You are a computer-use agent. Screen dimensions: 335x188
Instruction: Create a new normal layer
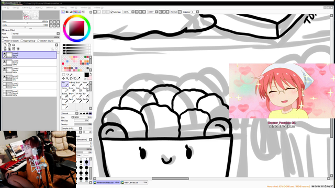[x=5, y=45]
